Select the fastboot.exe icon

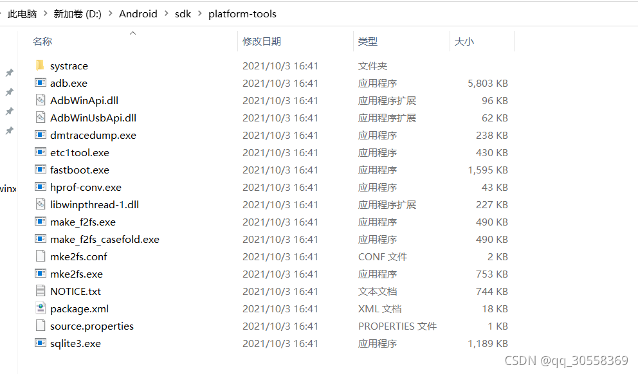pos(41,170)
